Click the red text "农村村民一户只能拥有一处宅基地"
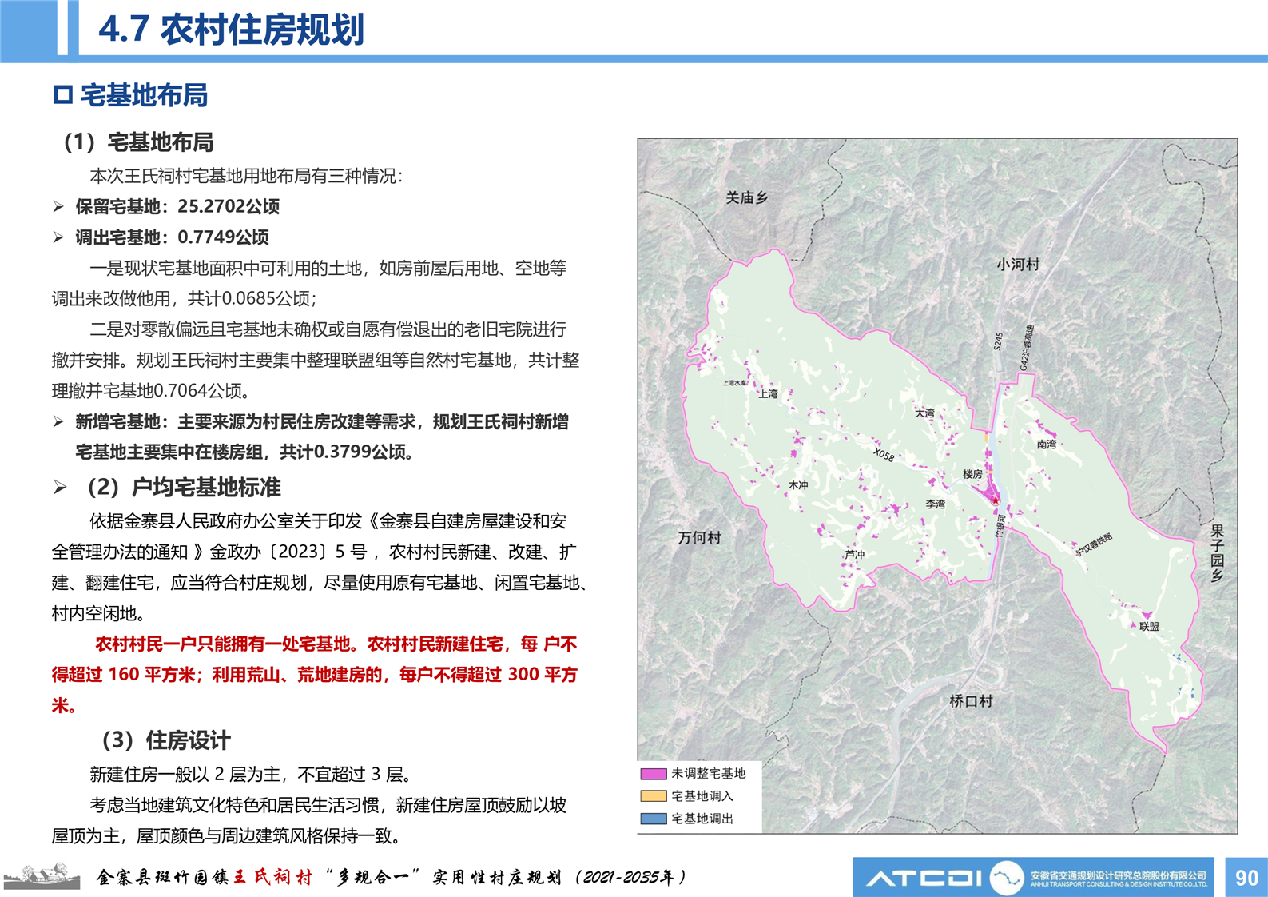Viewport: 1268px width, 897px height. 223,644
